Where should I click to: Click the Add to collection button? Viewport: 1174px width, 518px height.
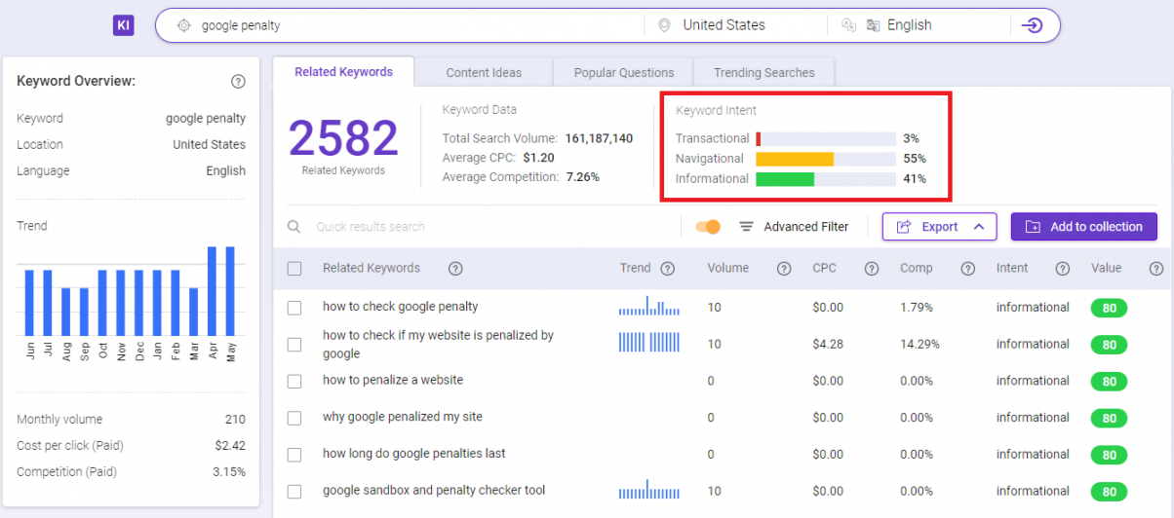1084,227
